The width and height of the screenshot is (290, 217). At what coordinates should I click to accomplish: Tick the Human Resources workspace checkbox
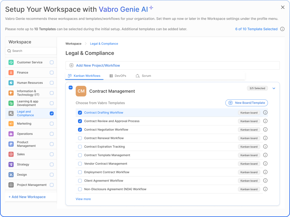(x=52, y=83)
